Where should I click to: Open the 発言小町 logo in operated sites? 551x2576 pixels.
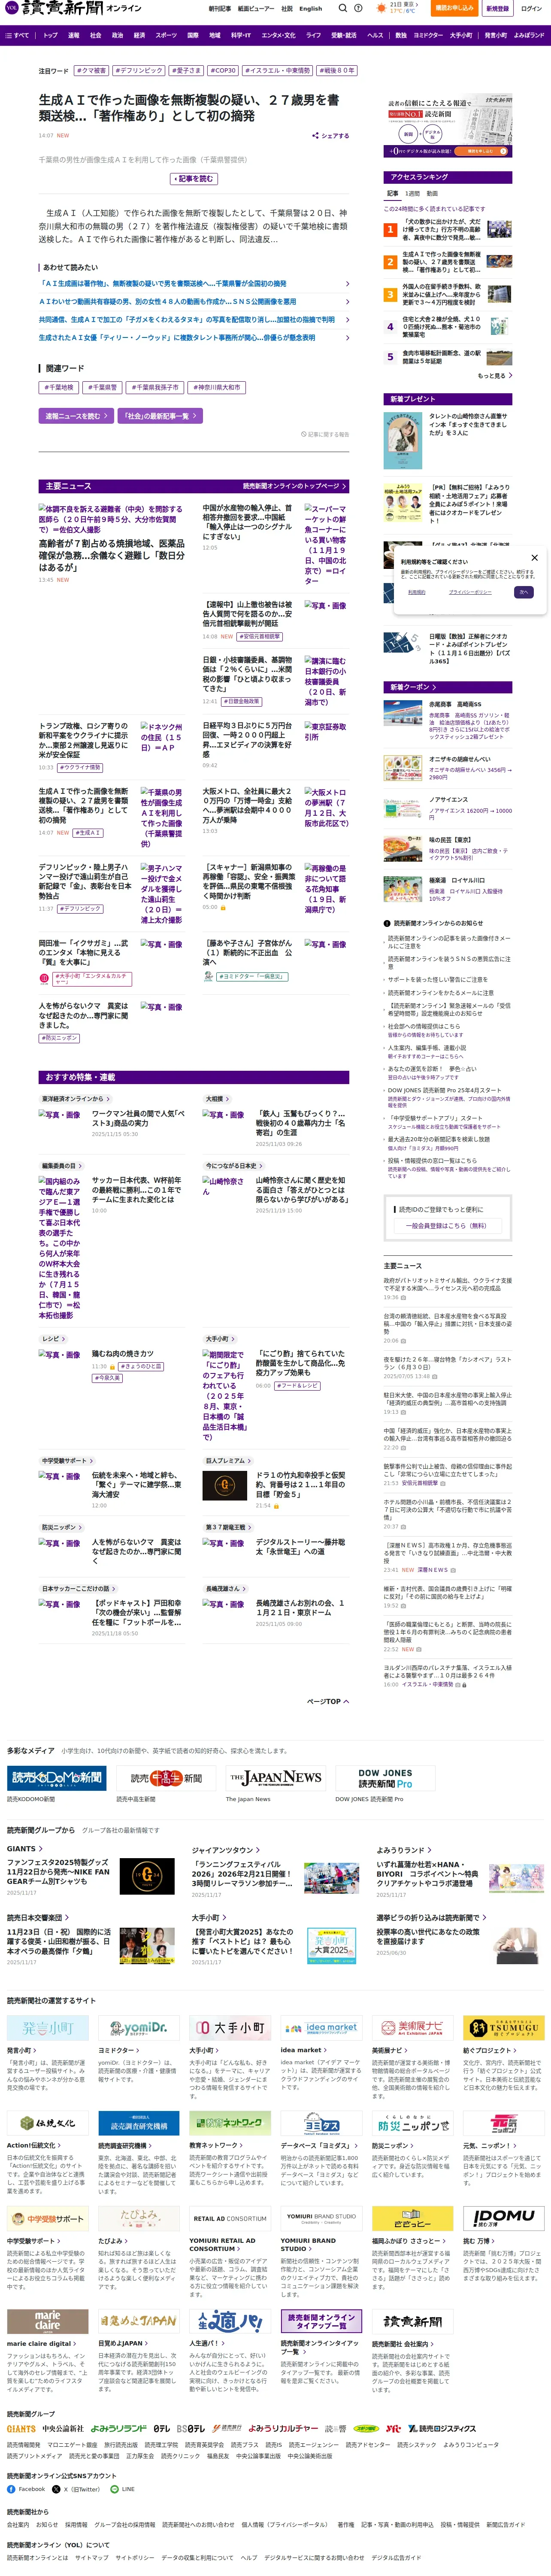coord(47,2028)
